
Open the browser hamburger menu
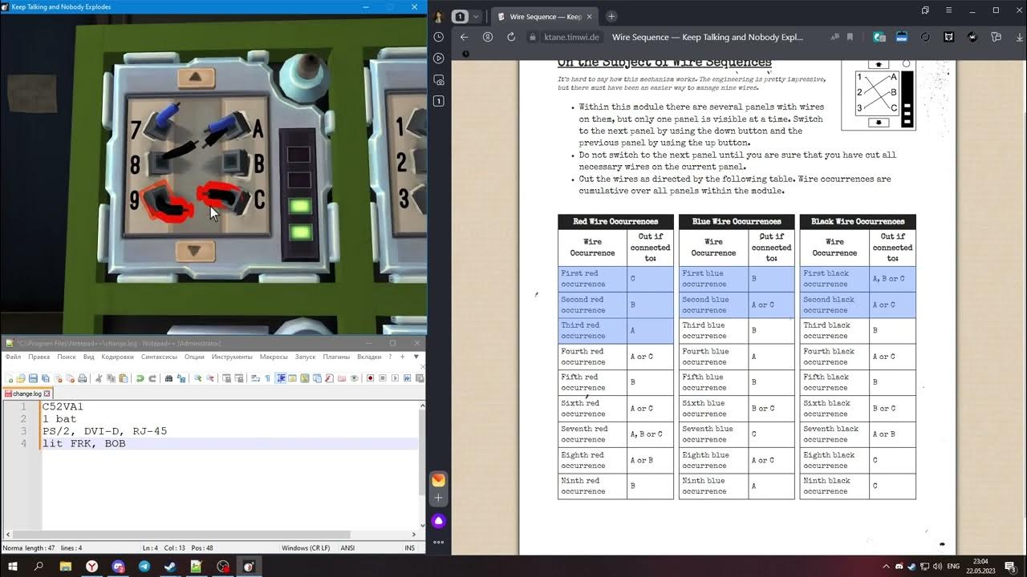pos(949,10)
